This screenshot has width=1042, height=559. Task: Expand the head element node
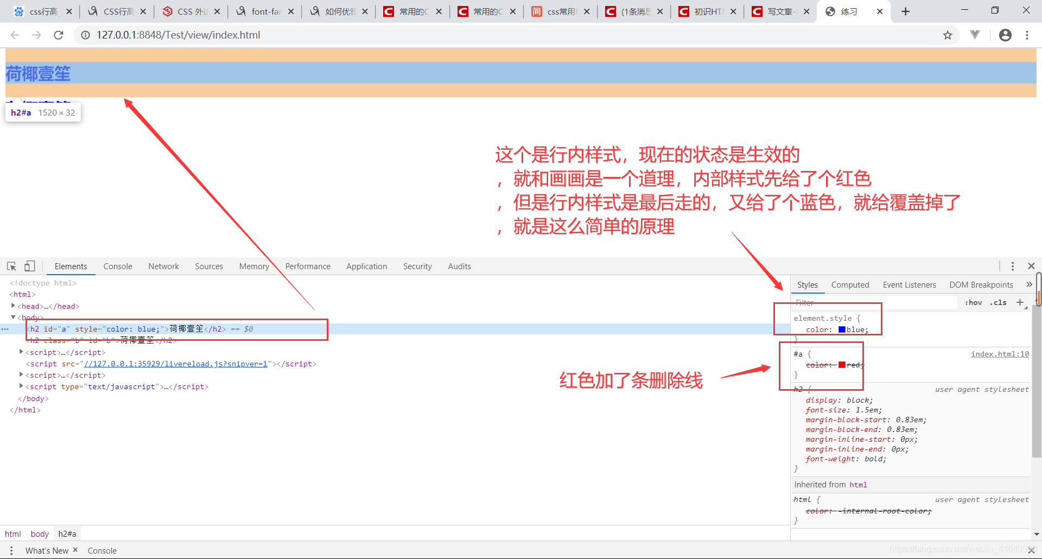point(13,306)
